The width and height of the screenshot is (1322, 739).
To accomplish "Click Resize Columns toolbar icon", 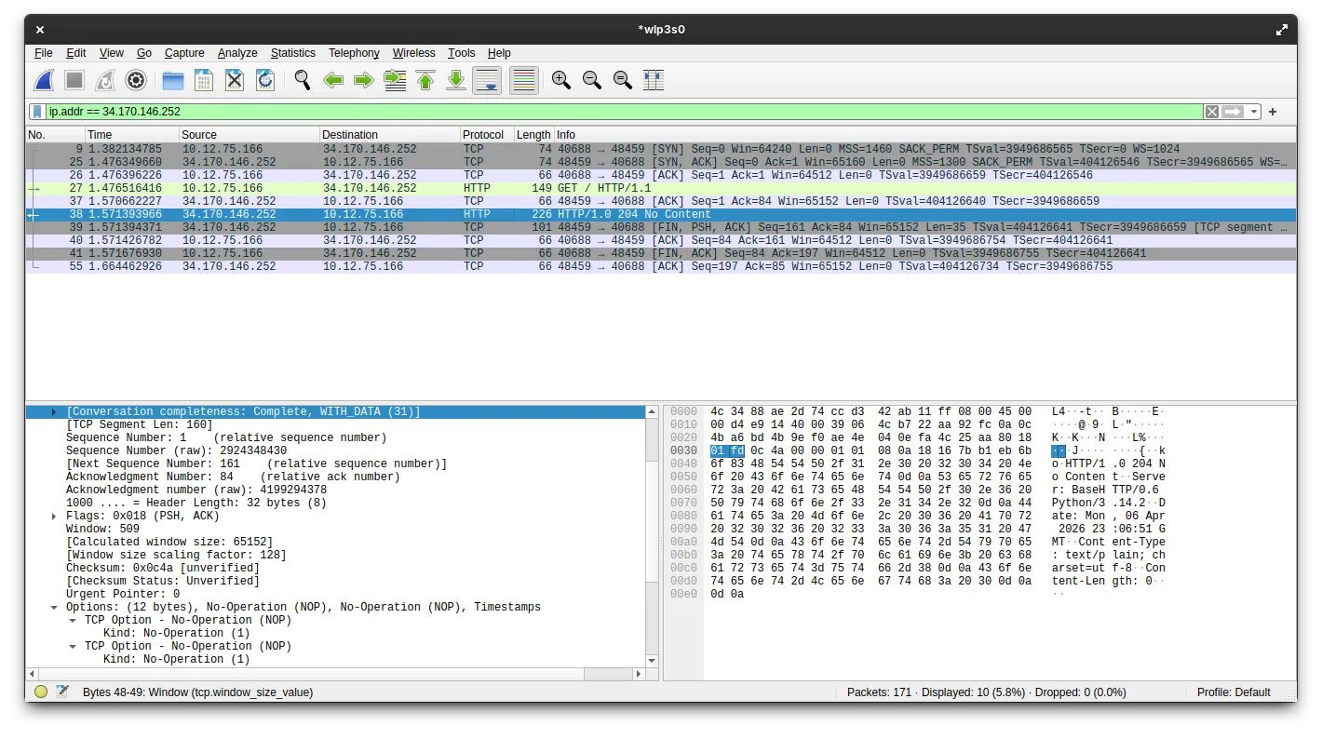I will pos(654,80).
